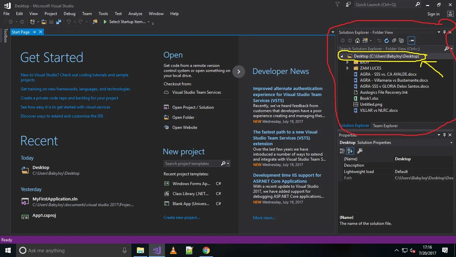456x257 pixels.
Task: Open the Switch Views dropdown arrow
Action: pyautogui.click(x=370, y=40)
